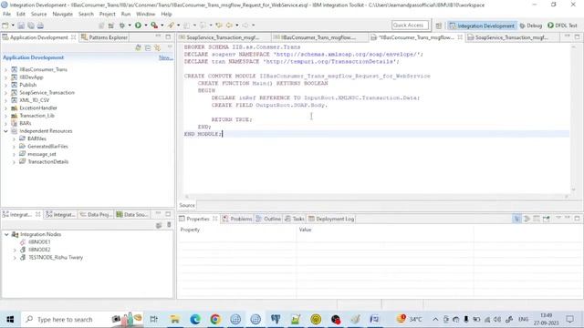
Task: Click the Debug (bug) toolbar icon
Action: click(x=121, y=26)
